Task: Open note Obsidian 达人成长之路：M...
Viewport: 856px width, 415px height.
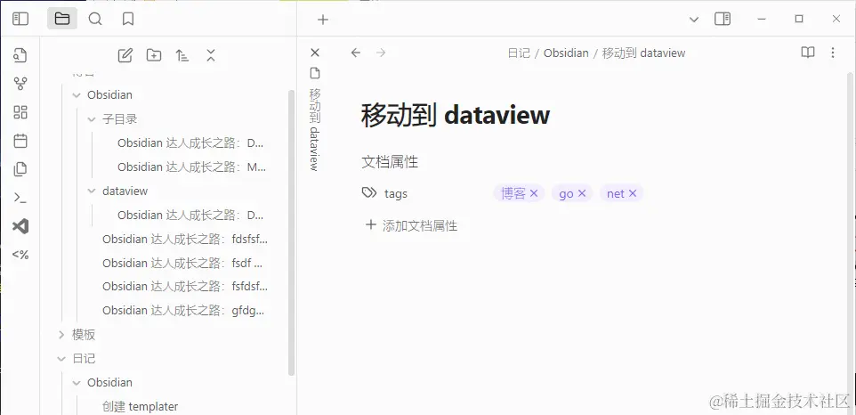Action: [x=191, y=167]
